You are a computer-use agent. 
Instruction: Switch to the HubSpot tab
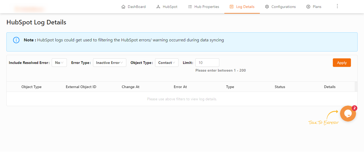coord(167,7)
